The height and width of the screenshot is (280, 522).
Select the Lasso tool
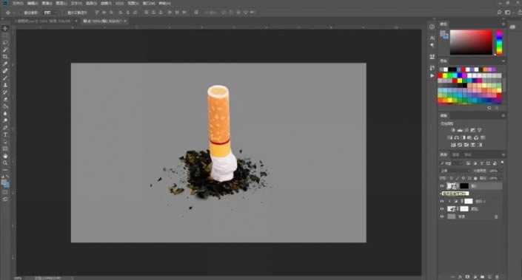click(5, 43)
